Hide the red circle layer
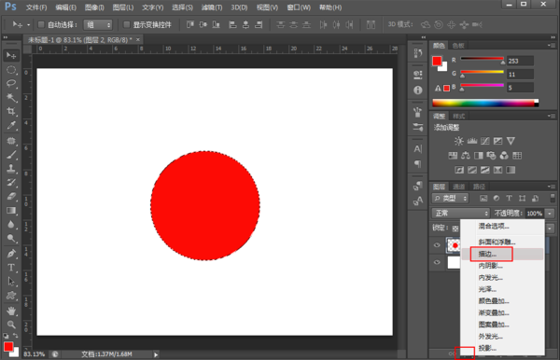This screenshot has width=560, height=360. point(437,245)
